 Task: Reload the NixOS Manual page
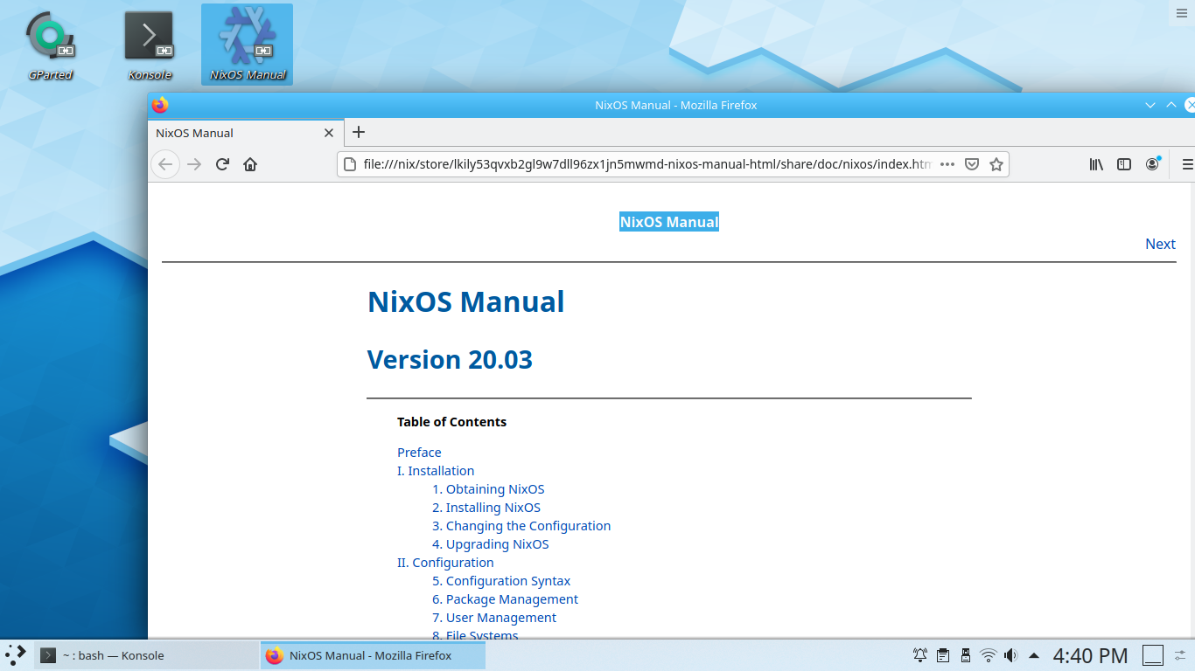221,163
